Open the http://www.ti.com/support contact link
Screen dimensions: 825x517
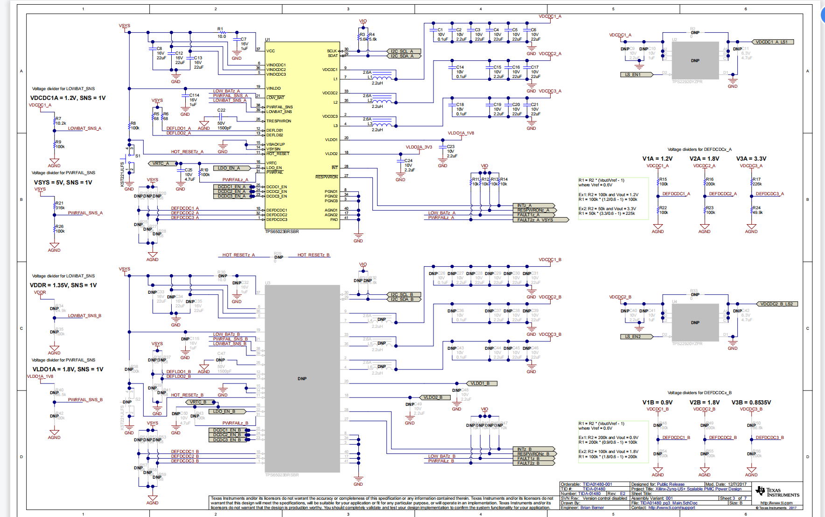point(671,508)
